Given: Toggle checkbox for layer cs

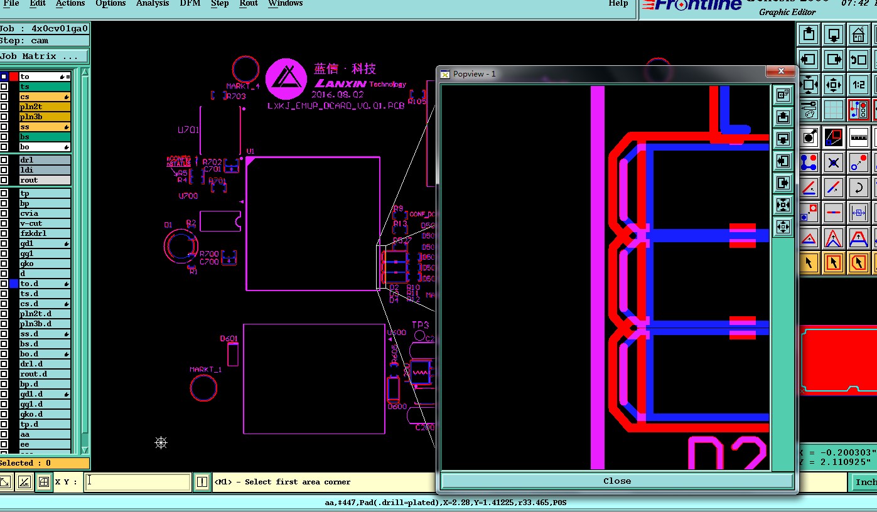Looking at the screenshot, I should point(4,97).
